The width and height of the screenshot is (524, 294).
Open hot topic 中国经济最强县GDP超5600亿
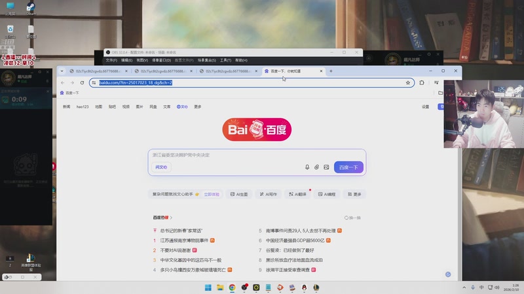pyautogui.click(x=295, y=240)
